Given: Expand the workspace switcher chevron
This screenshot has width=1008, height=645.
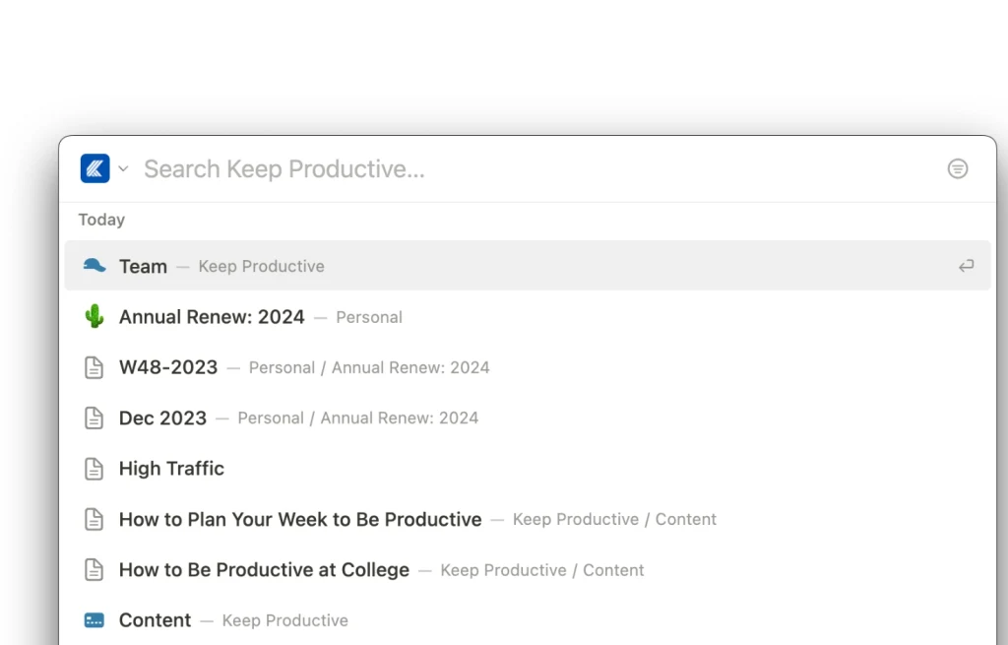Looking at the screenshot, I should click(122, 168).
